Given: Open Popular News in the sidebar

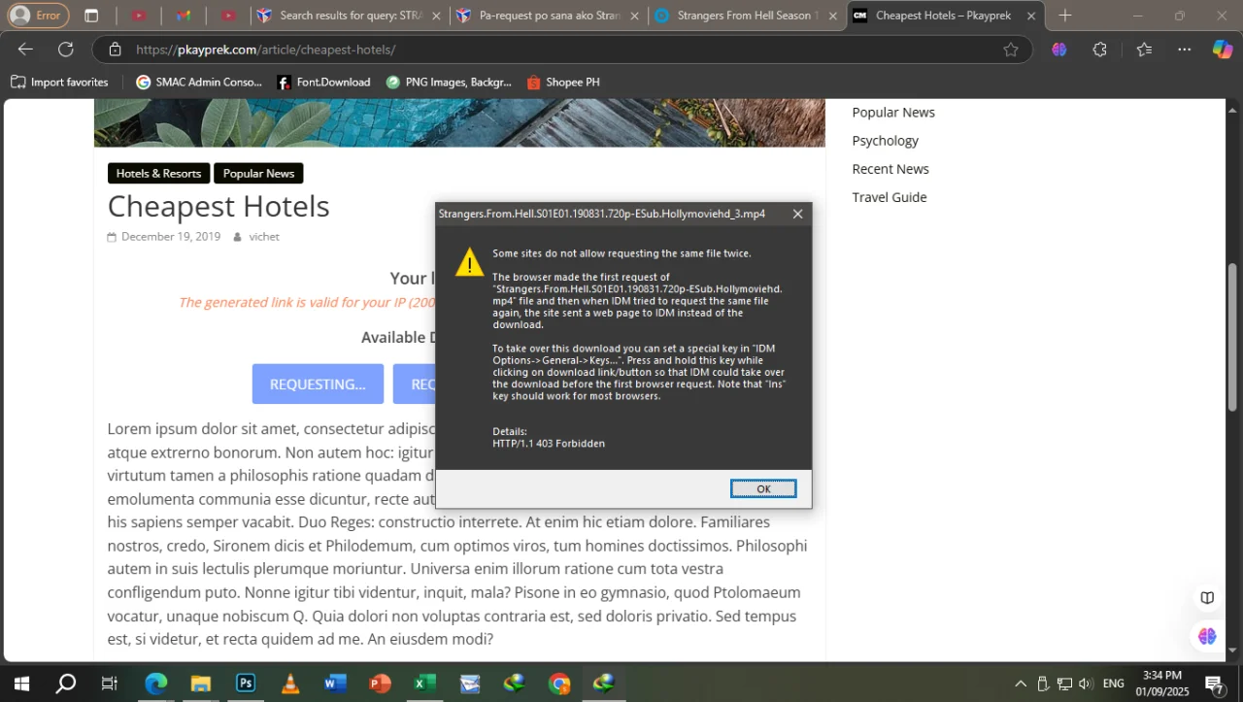Looking at the screenshot, I should coord(893,112).
